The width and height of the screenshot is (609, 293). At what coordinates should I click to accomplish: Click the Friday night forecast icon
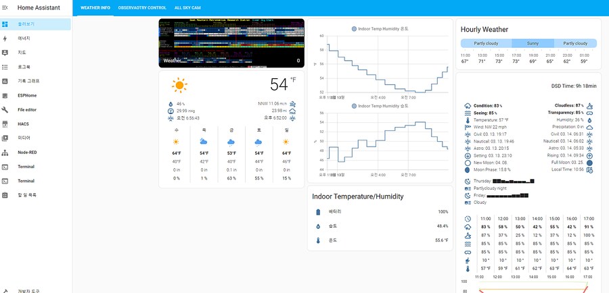coord(468,195)
